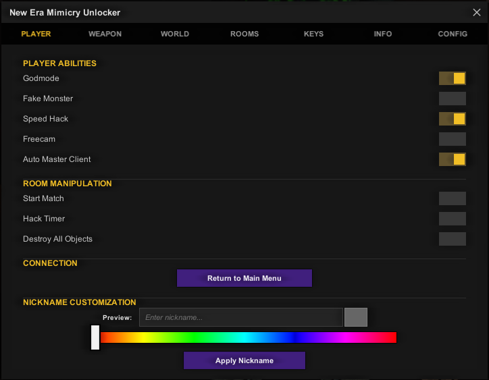Click the NICKNAME CUSTOMIZATION heading

tap(80, 302)
